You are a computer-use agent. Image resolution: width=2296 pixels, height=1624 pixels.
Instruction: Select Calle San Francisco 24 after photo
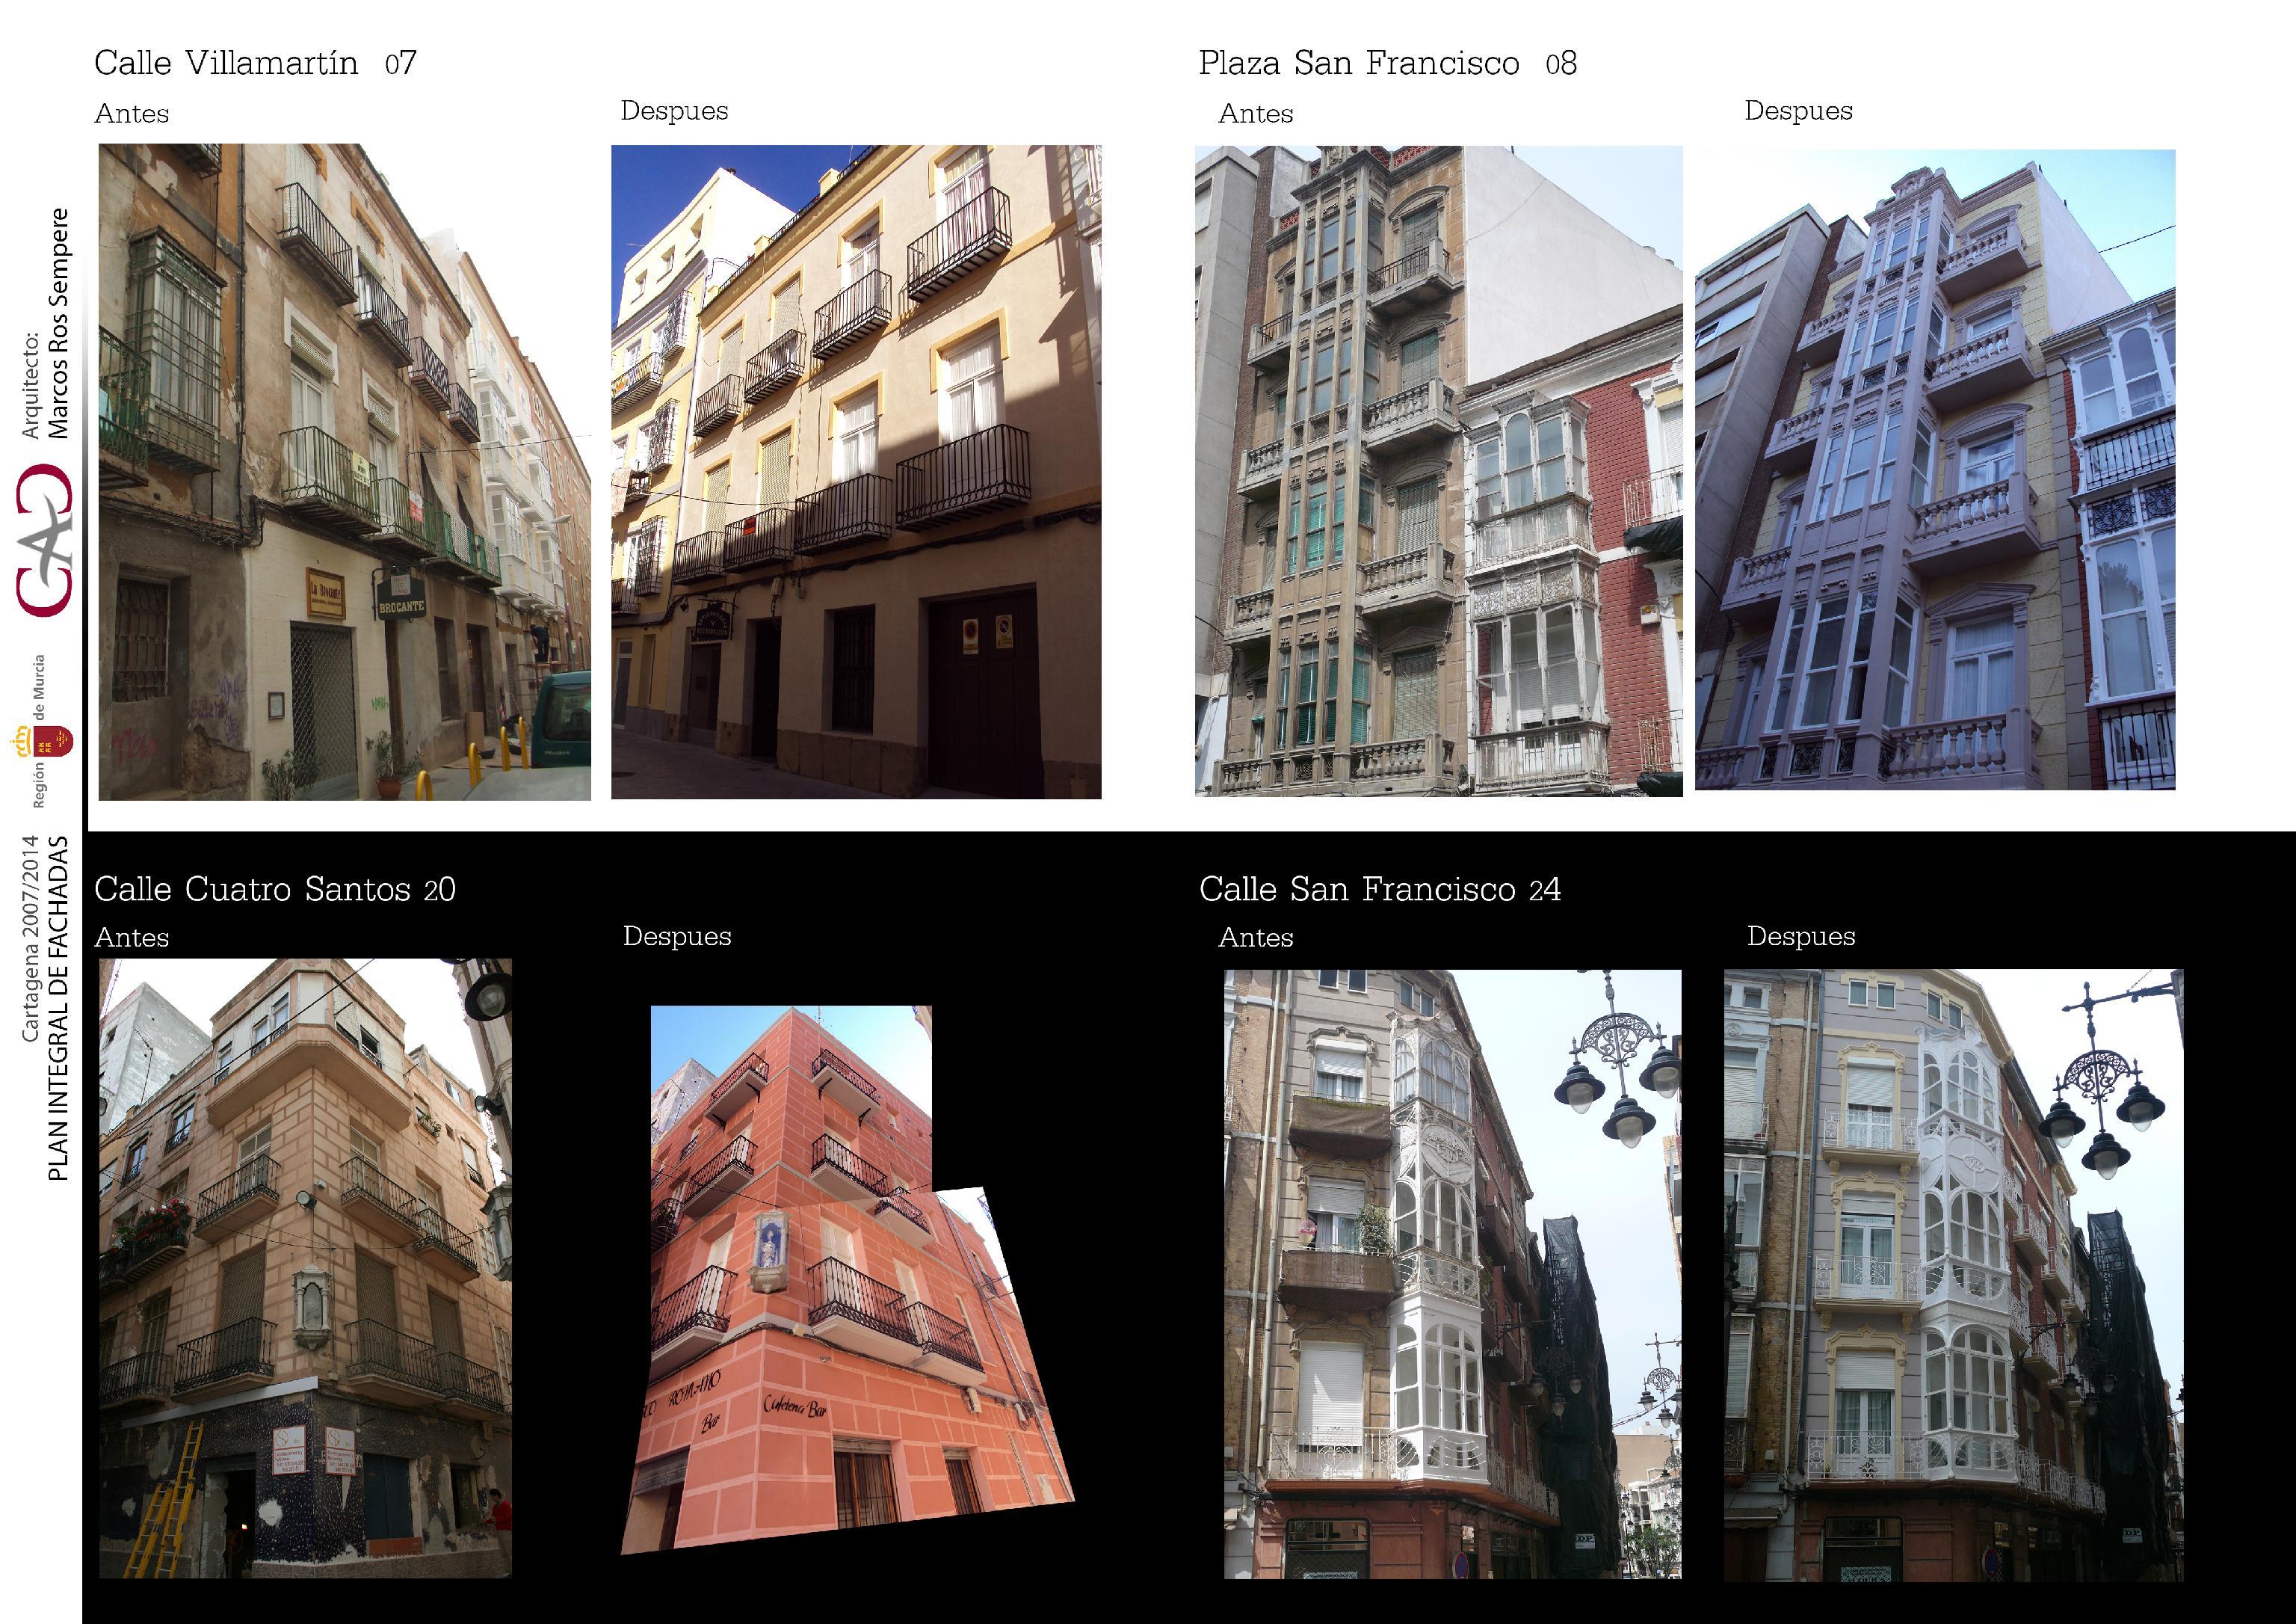pyautogui.click(x=1953, y=1275)
